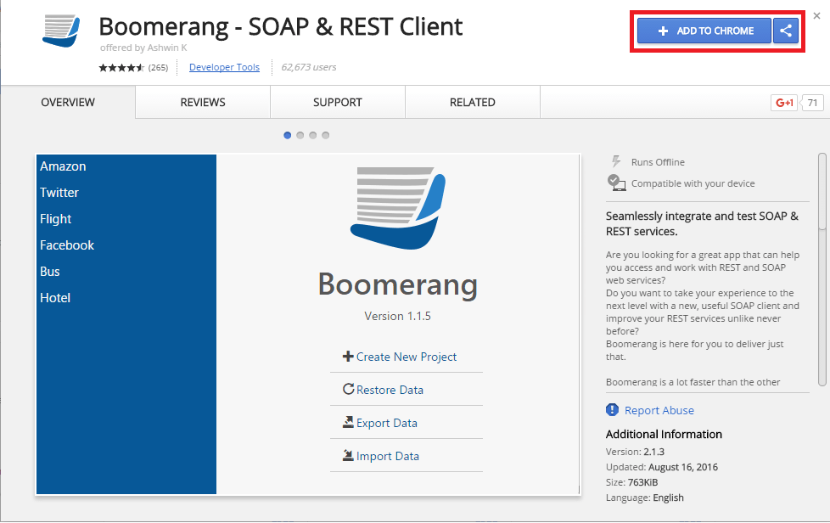Select the fourth carousel dot

[x=325, y=134]
